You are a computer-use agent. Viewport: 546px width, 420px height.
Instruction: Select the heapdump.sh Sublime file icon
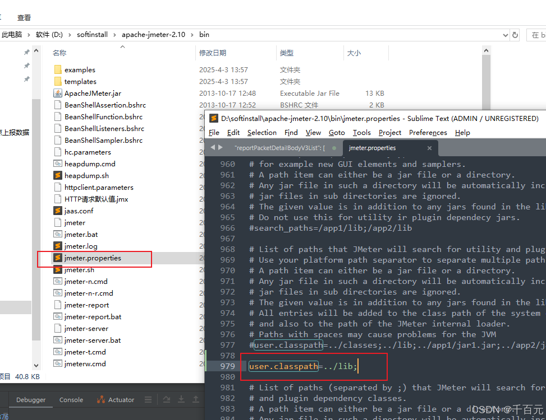pos(58,175)
